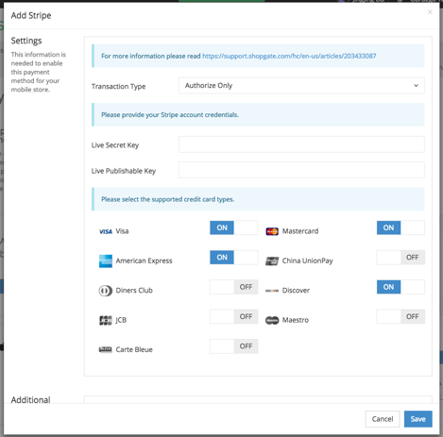The image size is (443, 437).
Task: Click the American Express logo icon
Action: [106, 261]
